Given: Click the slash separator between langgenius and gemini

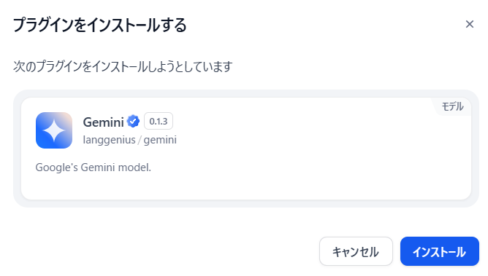Looking at the screenshot, I should [x=140, y=140].
